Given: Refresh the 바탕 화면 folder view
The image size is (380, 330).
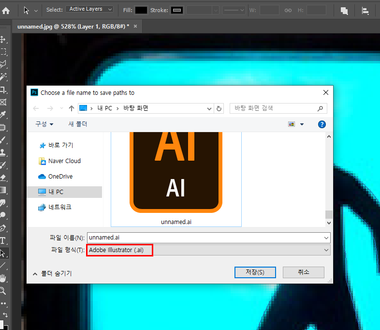Looking at the screenshot, I should click(219, 108).
